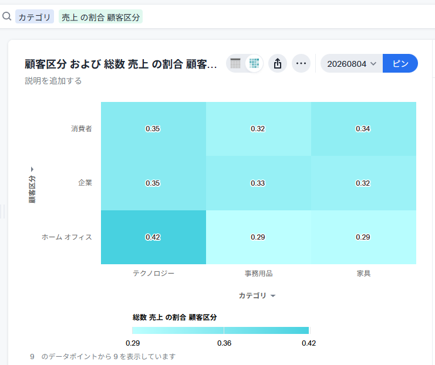This screenshot has height=365, width=435.
Task: Switch to table view icon
Action: click(x=235, y=63)
